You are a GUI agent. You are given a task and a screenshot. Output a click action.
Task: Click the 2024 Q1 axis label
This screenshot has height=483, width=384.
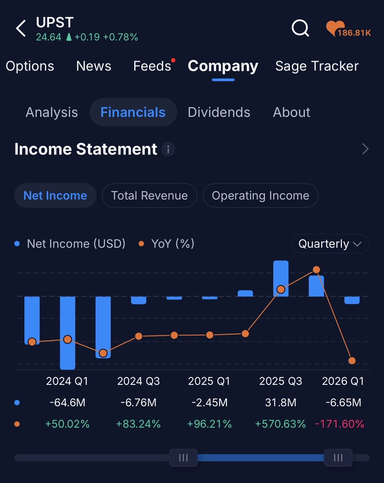tap(67, 381)
